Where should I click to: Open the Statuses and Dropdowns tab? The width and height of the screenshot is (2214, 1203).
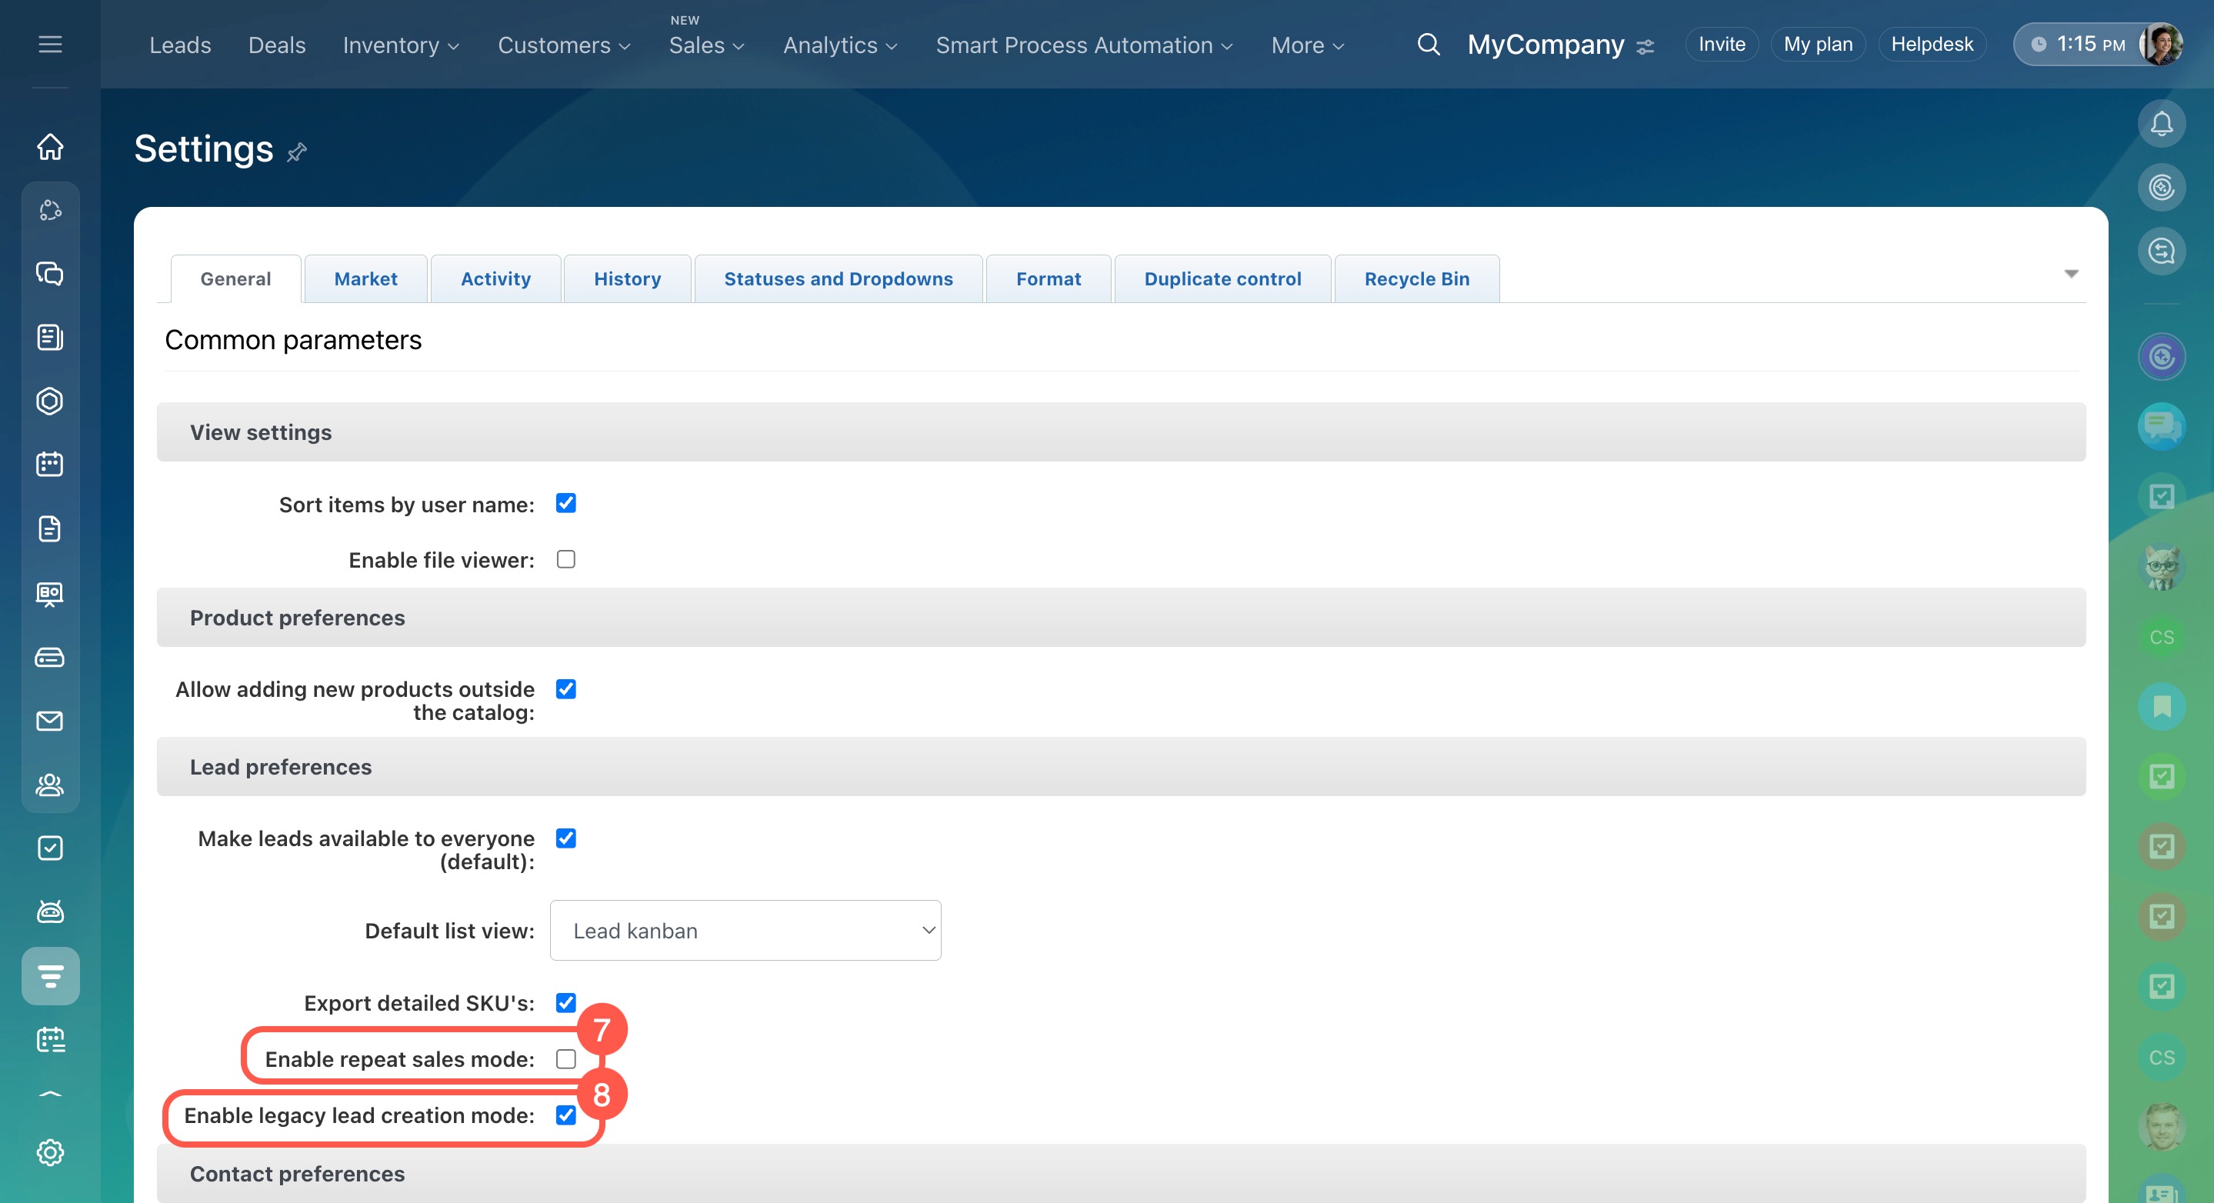pyautogui.click(x=838, y=279)
